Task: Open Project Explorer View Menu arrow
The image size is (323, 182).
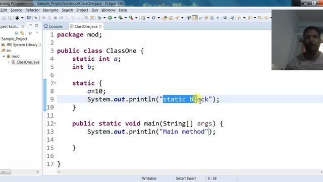Action: click(x=37, y=33)
